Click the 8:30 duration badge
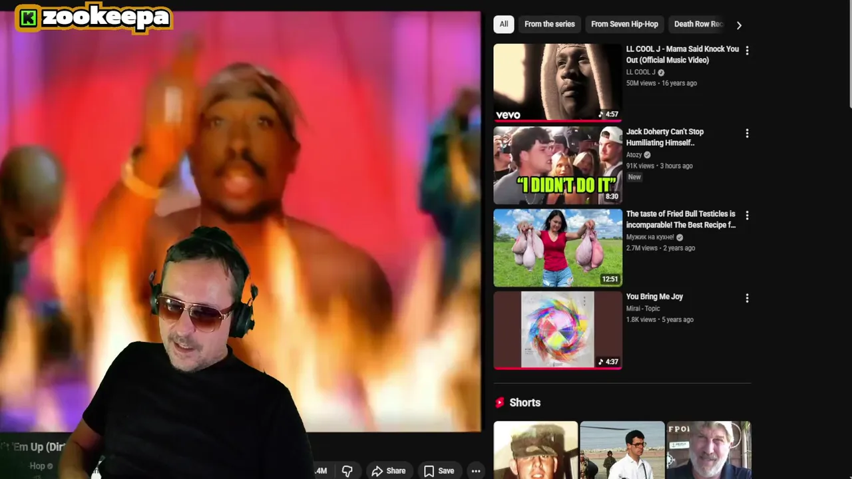 (612, 196)
